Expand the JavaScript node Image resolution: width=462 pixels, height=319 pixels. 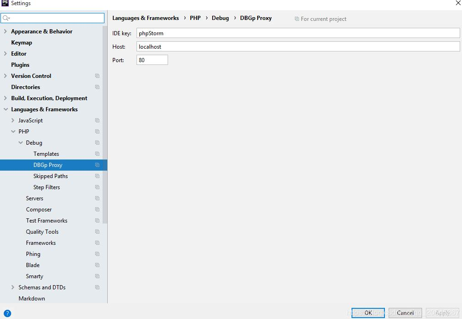(13, 121)
